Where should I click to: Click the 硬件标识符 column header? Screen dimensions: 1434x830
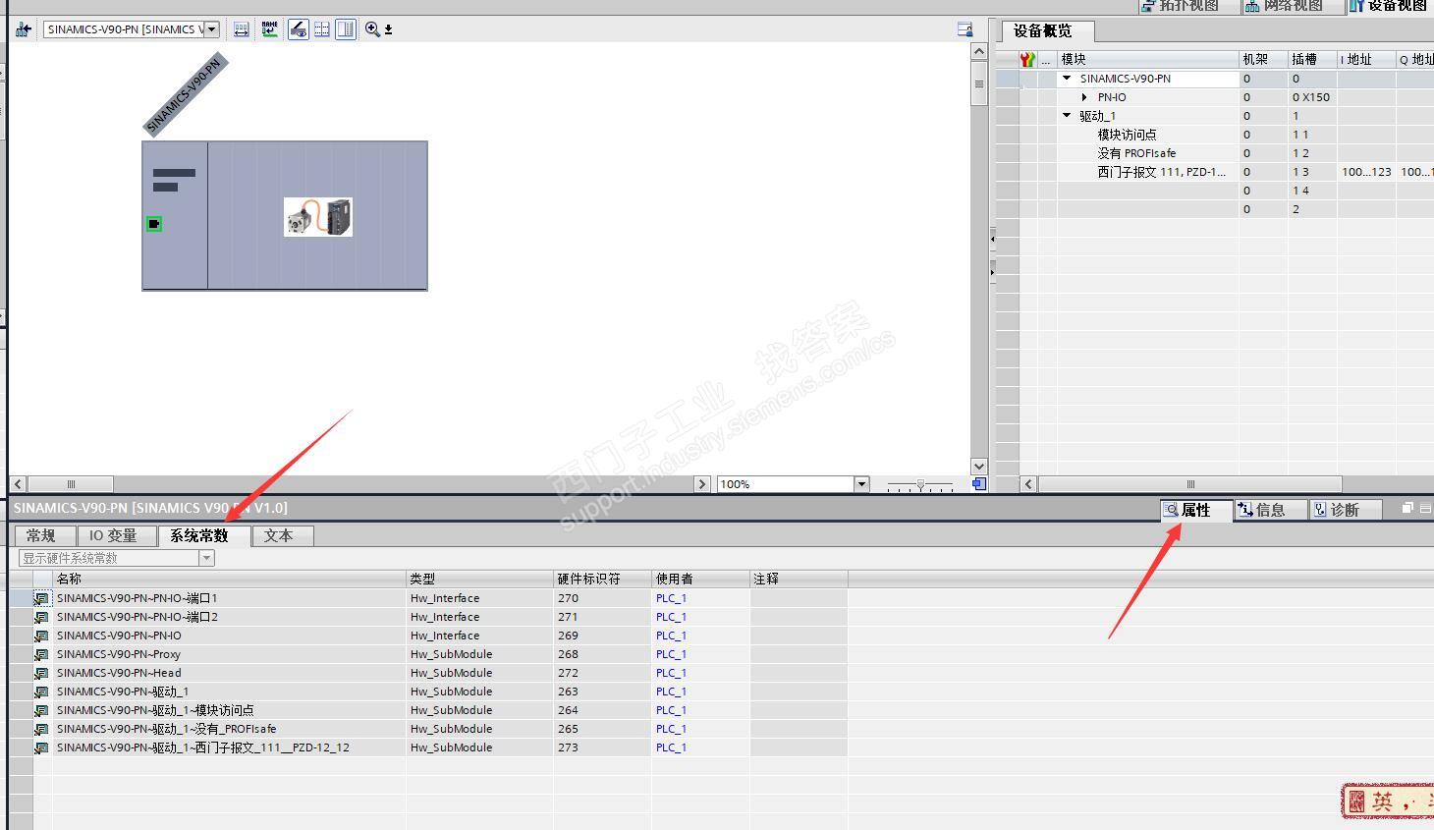point(603,579)
